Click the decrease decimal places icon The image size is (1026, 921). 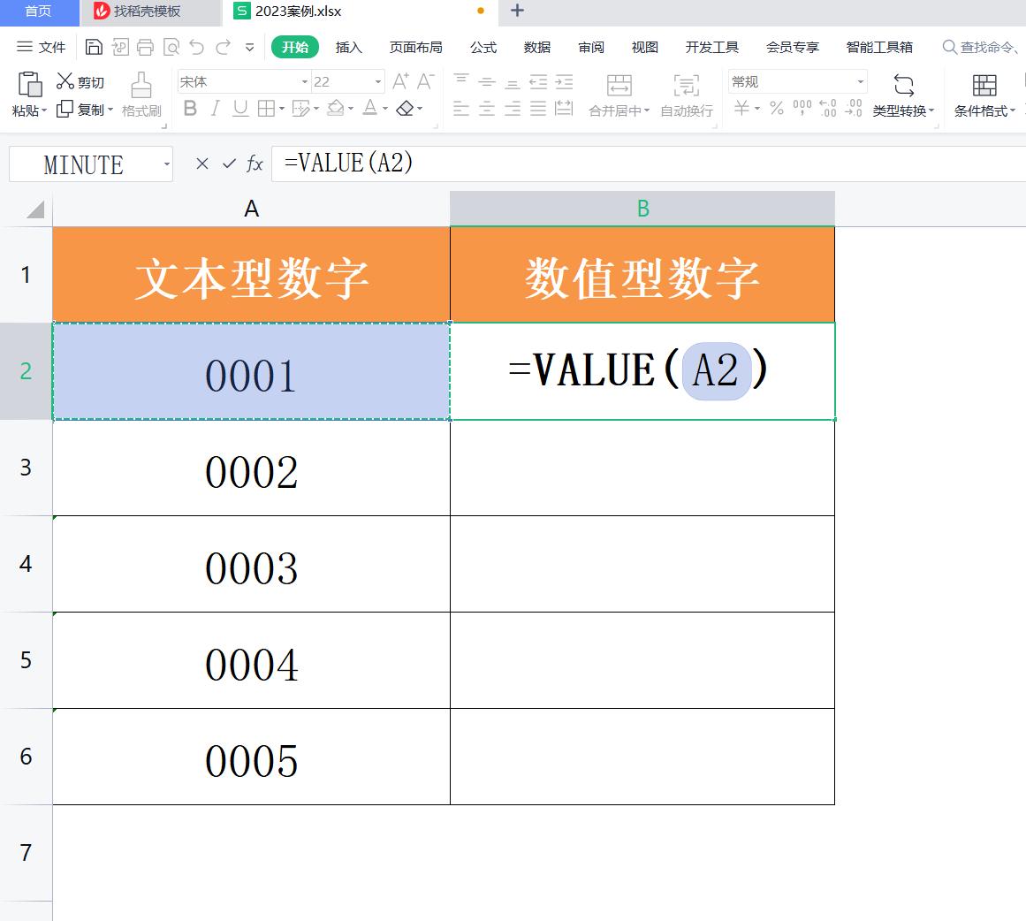point(854,108)
